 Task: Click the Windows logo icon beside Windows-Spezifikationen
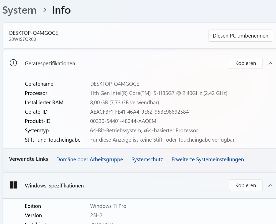click(x=13, y=185)
